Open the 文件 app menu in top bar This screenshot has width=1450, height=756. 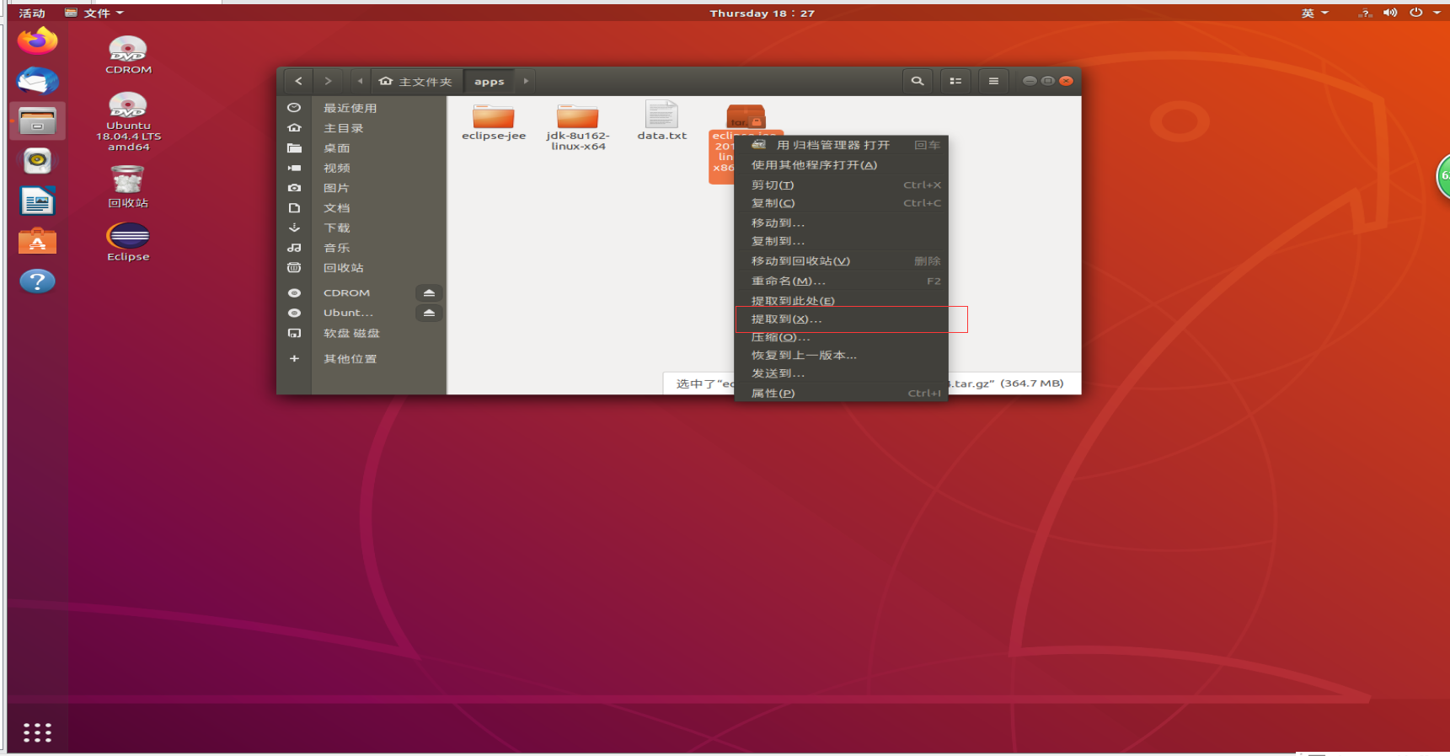94,13
